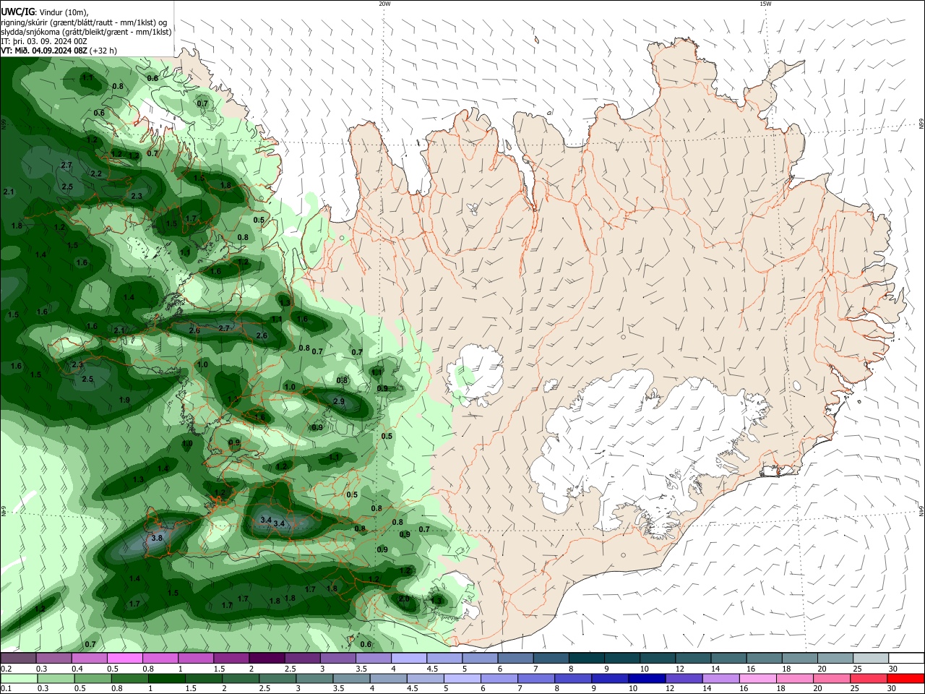This screenshot has width=925, height=694.
Task: Click the "0.4" label on the upper scale
Action: 77,669
